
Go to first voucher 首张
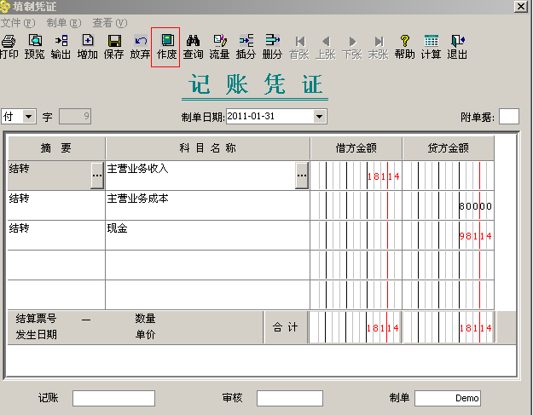(x=299, y=47)
